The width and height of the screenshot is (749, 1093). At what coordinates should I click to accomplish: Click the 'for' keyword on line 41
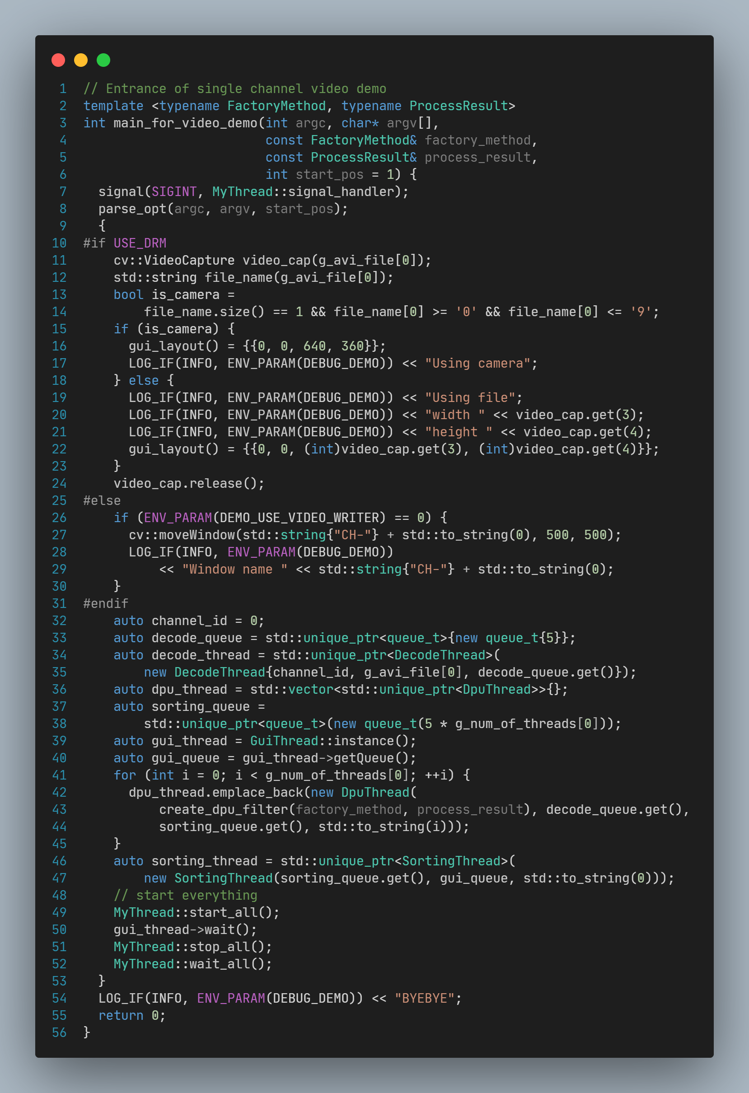point(125,775)
